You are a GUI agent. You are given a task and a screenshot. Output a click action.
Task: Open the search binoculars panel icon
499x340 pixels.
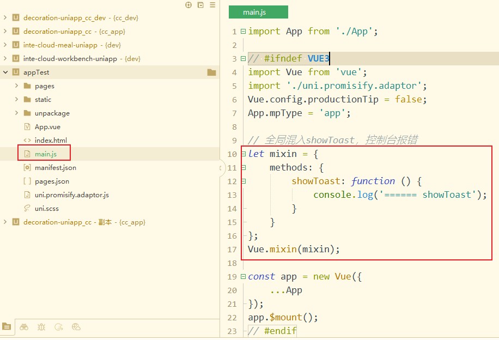coord(24,327)
